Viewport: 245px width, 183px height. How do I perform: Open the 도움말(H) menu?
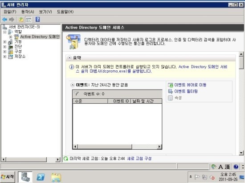(65, 12)
